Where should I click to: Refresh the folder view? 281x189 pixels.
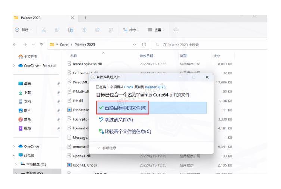[144, 45]
